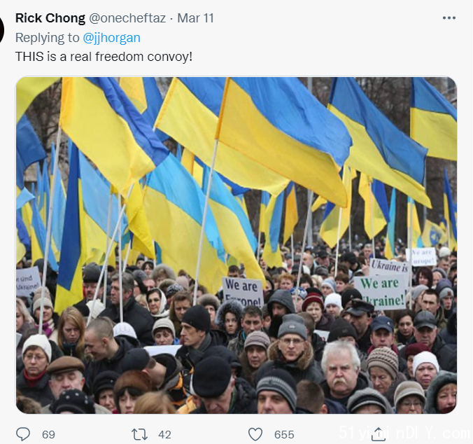The image size is (473, 444).
Task: Click the profile avatar beside Rick Chong
Action: click(1, 29)
